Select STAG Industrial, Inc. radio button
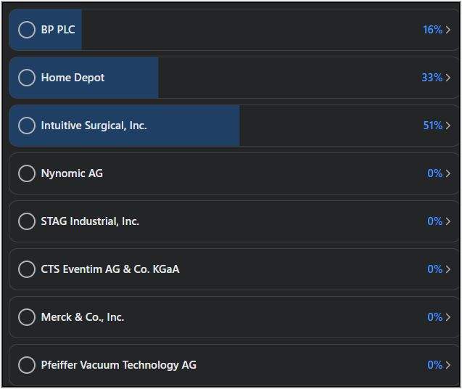Viewport: 462px width, 389px height. [27, 221]
